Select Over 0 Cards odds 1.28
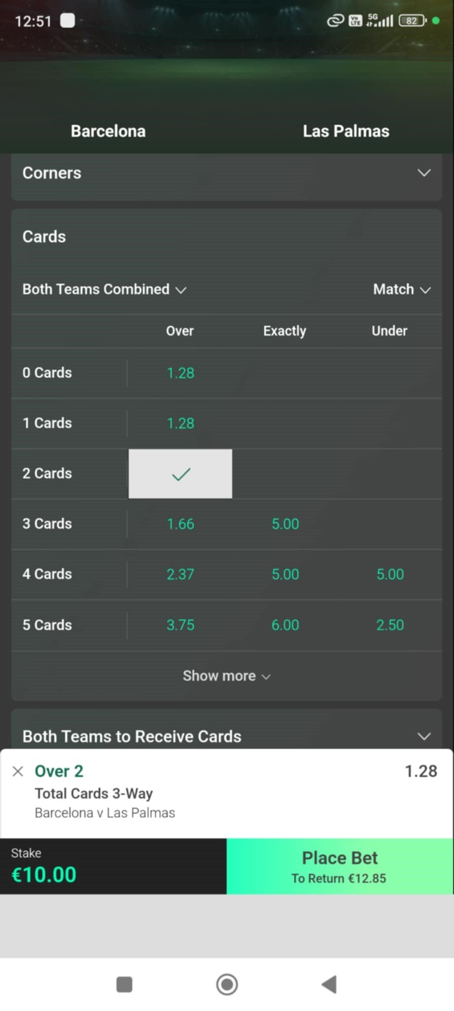 point(180,373)
